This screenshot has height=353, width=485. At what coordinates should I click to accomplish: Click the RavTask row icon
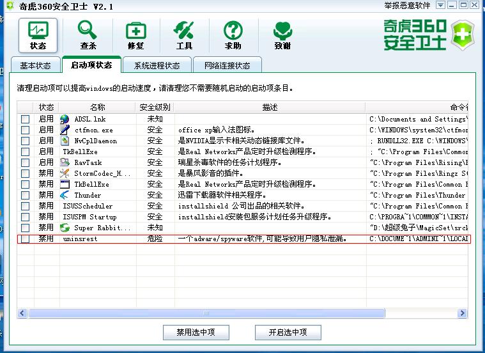[x=65, y=162]
